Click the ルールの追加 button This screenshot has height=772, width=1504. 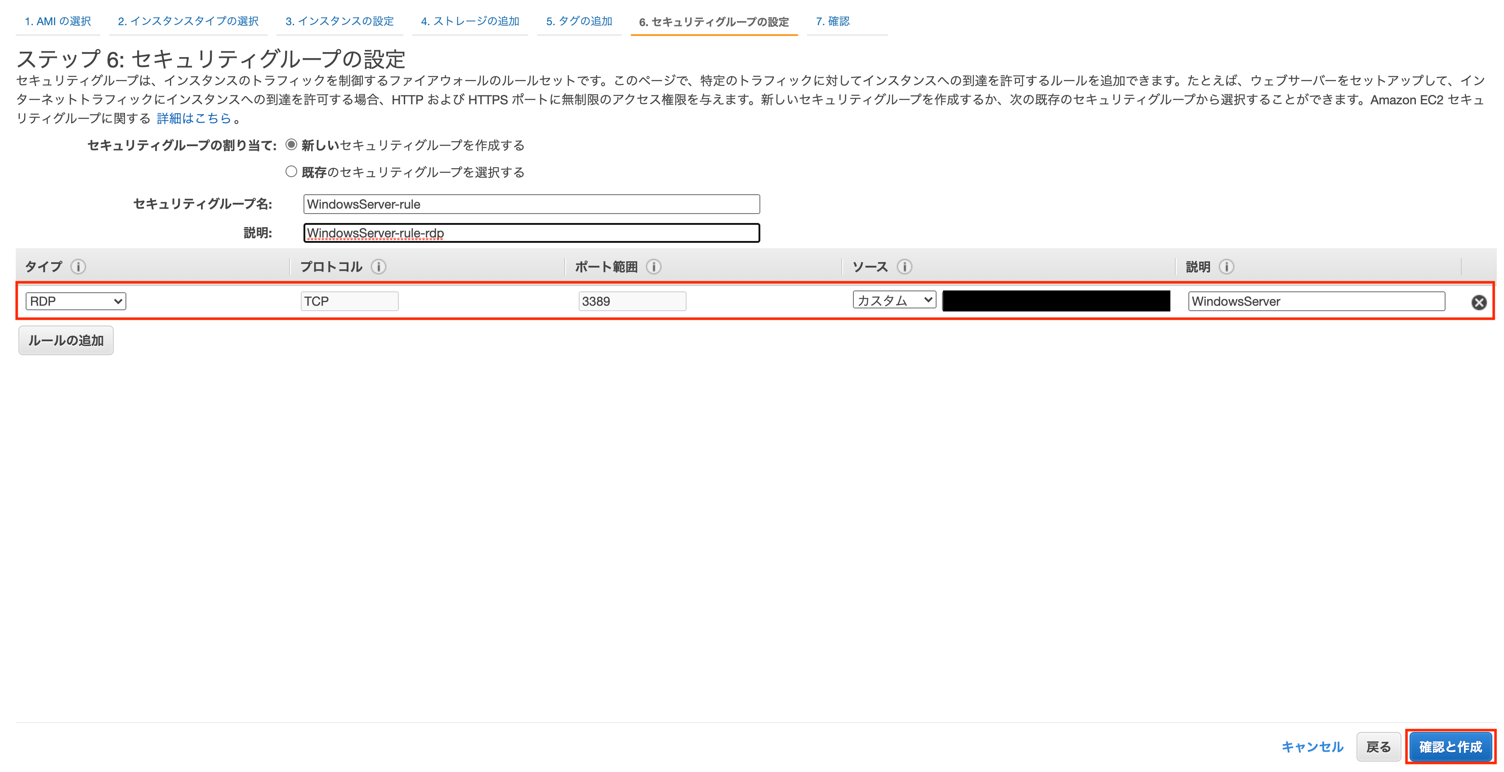click(65, 340)
